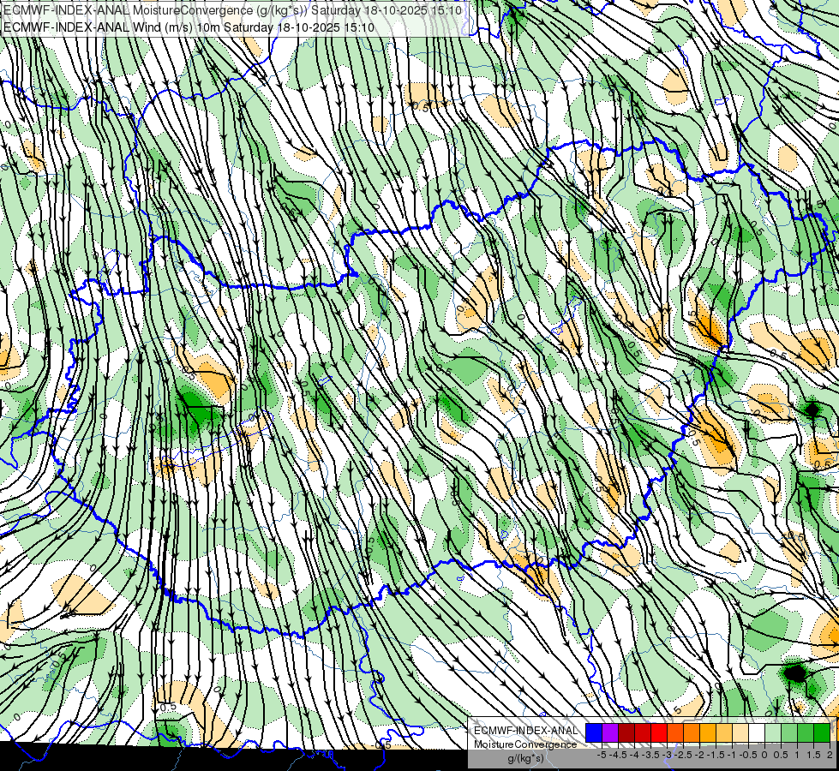Click the 2 legend tick value
The width and height of the screenshot is (839, 771).
[830, 755]
